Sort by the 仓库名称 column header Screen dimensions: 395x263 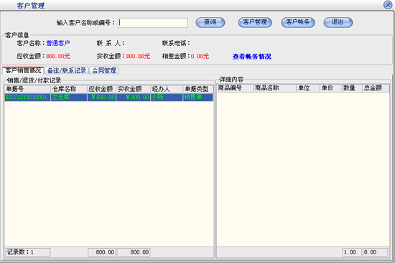[69, 89]
